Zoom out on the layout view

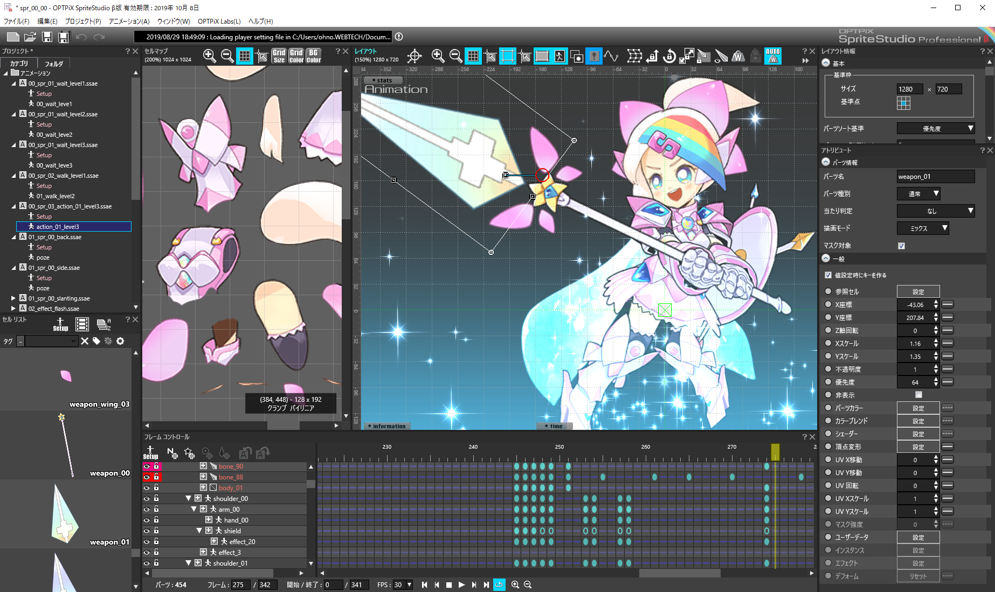(455, 55)
